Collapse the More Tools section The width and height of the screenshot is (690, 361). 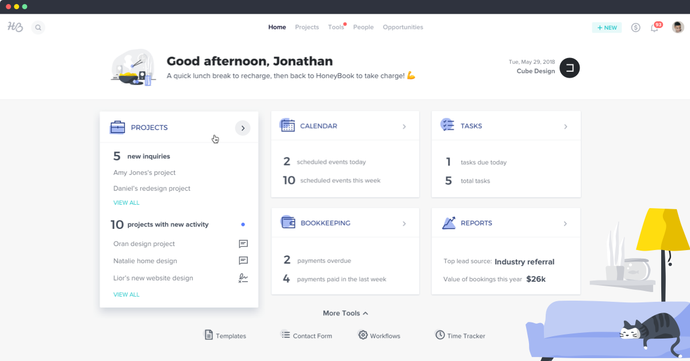[x=345, y=313]
